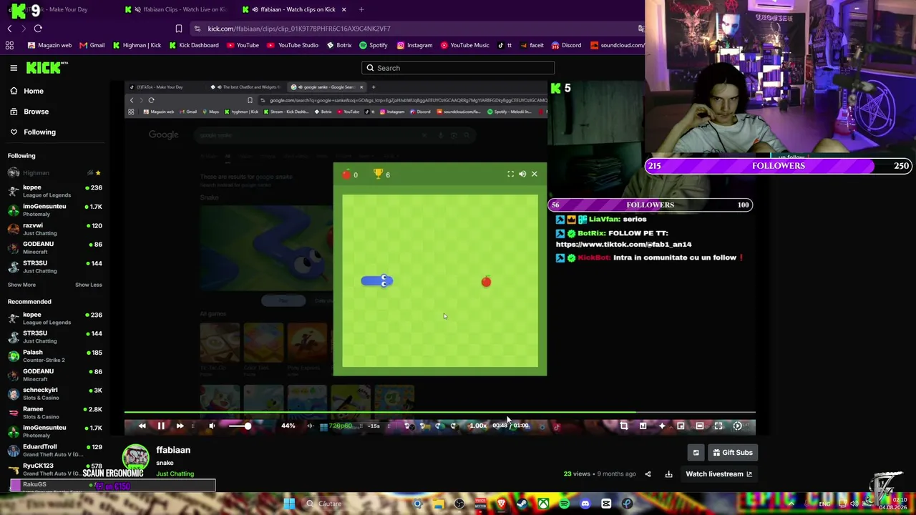Screen dimensions: 916x515
Task: Rewind the clip with the back button
Action: point(142,426)
